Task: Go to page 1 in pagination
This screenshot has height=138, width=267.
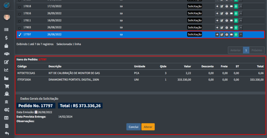Action: (246, 50)
